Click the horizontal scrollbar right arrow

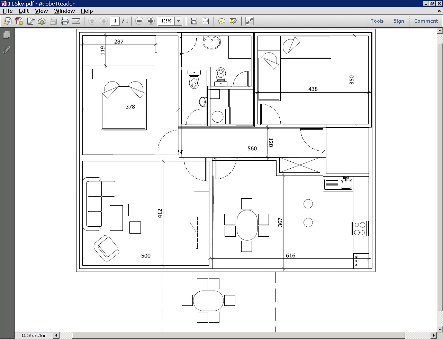pyautogui.click(x=434, y=335)
